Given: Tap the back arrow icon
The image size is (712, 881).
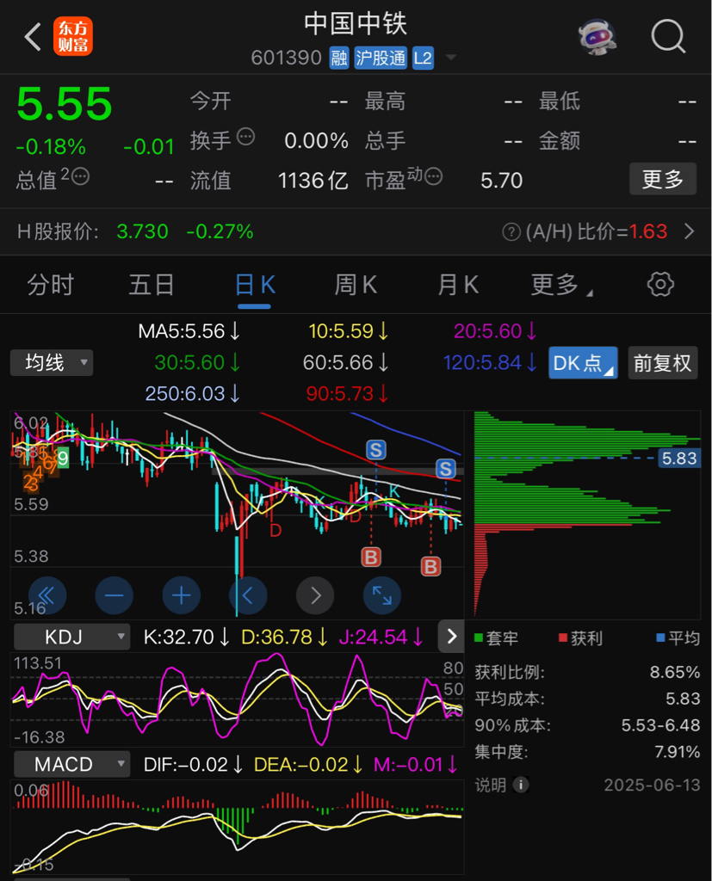Looking at the screenshot, I should click(33, 37).
